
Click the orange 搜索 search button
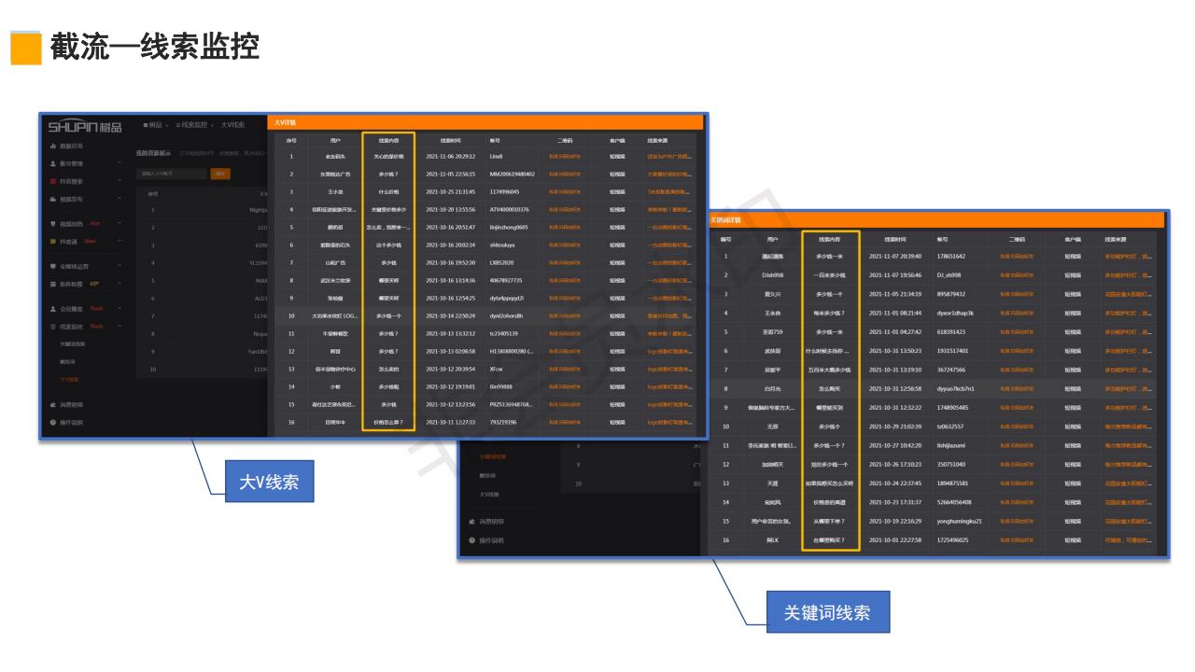[221, 173]
